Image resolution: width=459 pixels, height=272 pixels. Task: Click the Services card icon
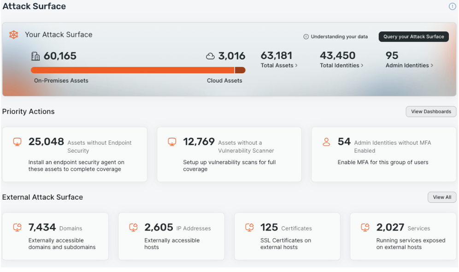365,227
